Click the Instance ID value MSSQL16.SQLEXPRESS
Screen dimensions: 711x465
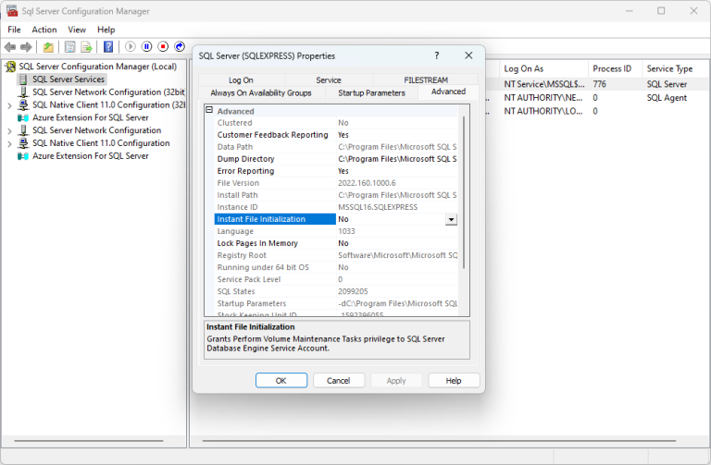[378, 207]
